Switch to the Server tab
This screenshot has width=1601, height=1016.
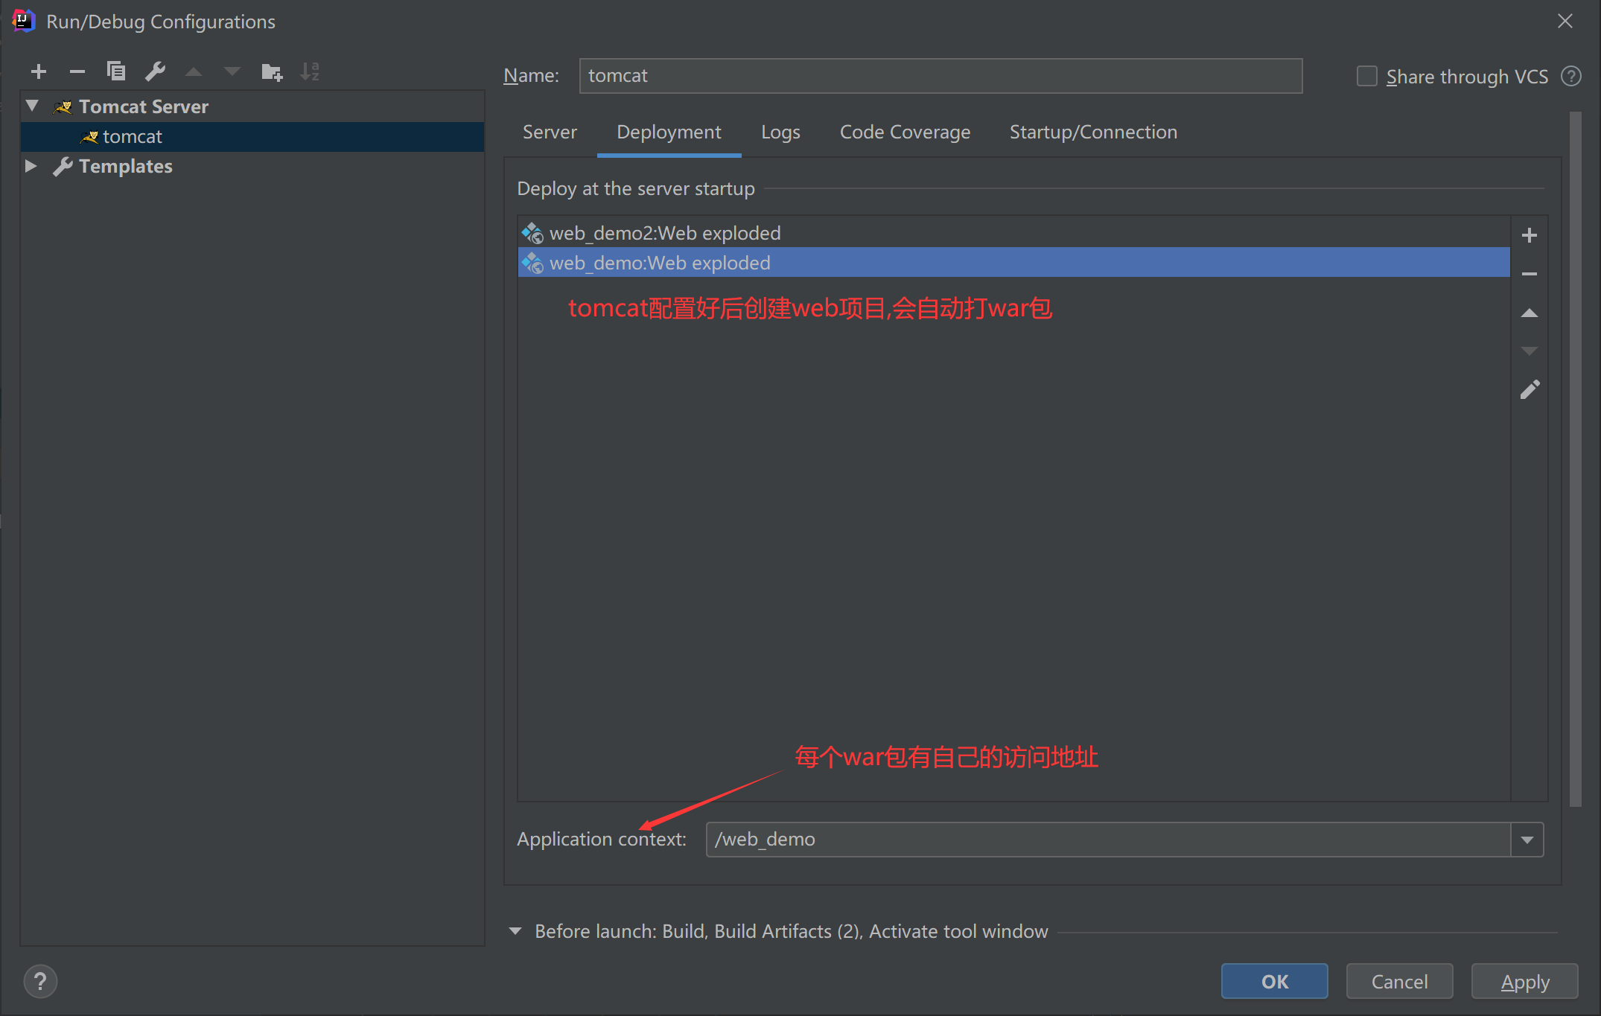[550, 132]
